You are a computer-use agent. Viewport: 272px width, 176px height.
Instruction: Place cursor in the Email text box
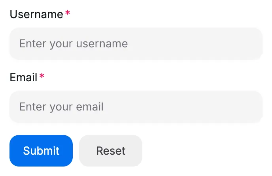(x=136, y=107)
